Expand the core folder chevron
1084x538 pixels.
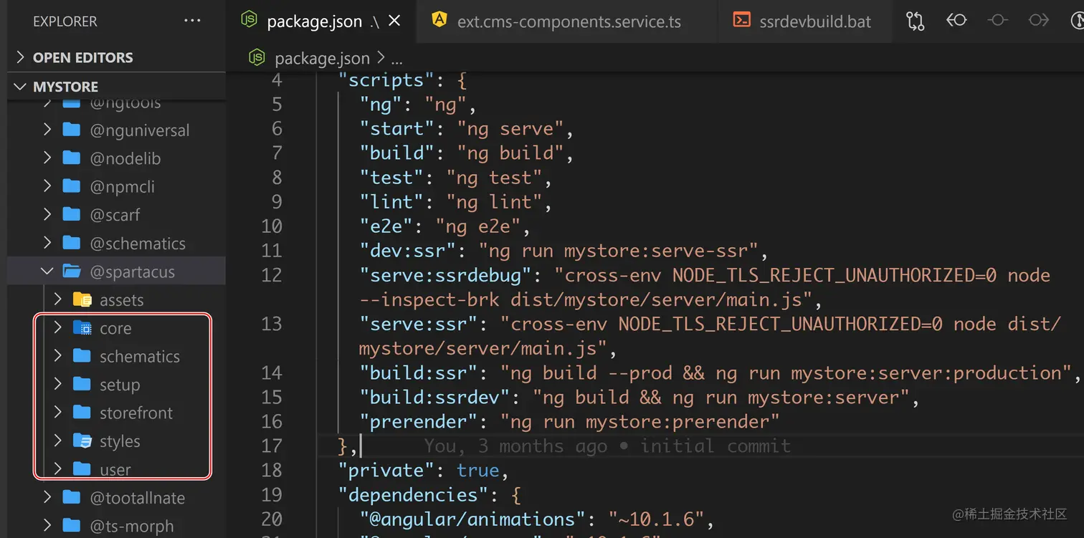click(58, 328)
